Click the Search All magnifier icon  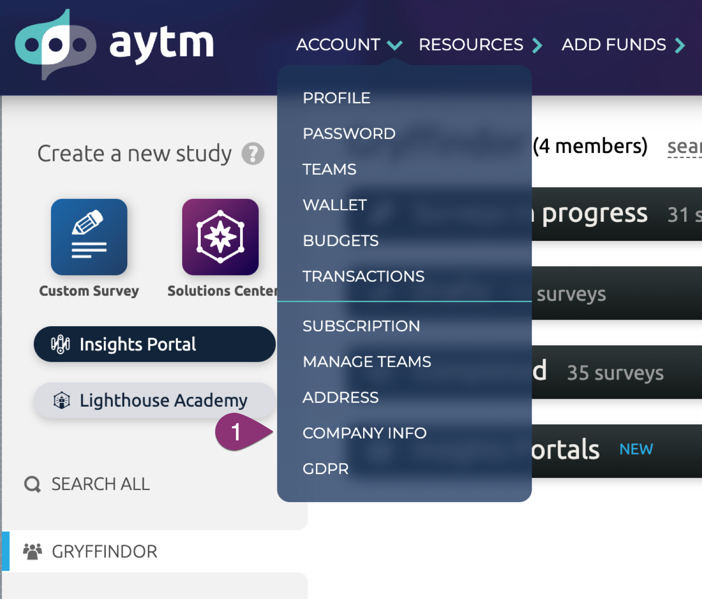tap(32, 484)
